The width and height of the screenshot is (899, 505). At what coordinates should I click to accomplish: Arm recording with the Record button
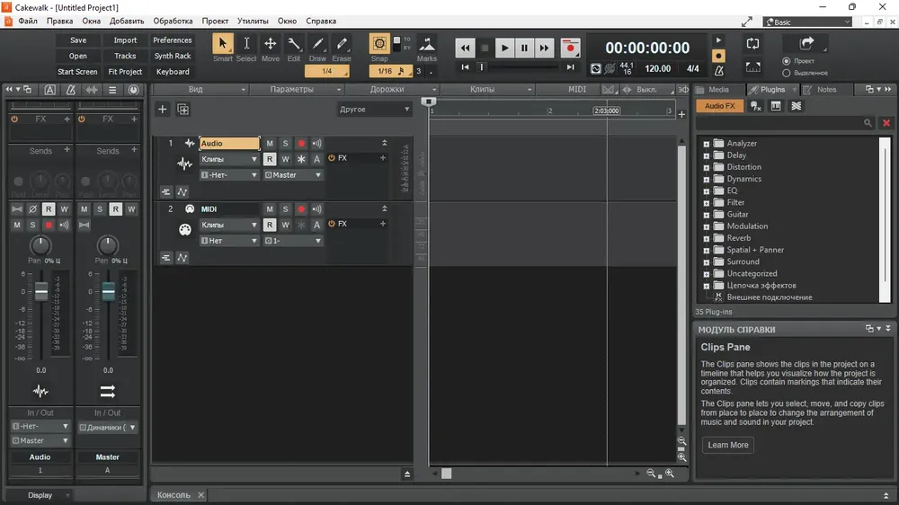571,49
